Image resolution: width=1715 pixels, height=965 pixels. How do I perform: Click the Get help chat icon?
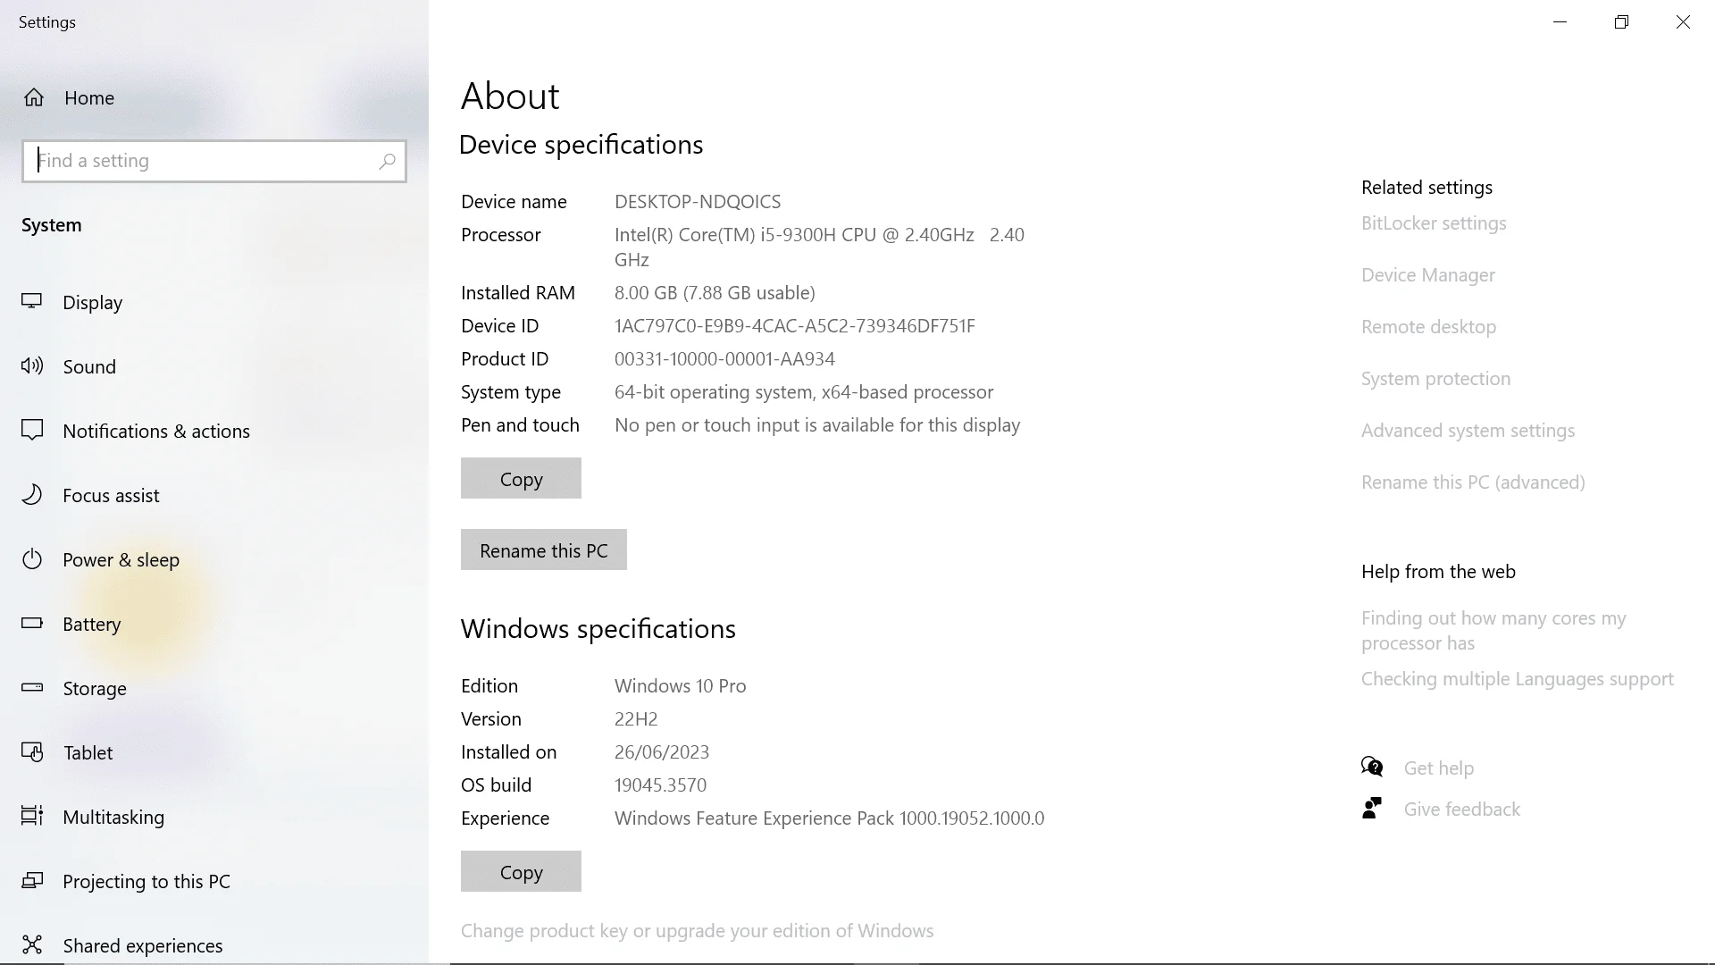pyautogui.click(x=1372, y=768)
